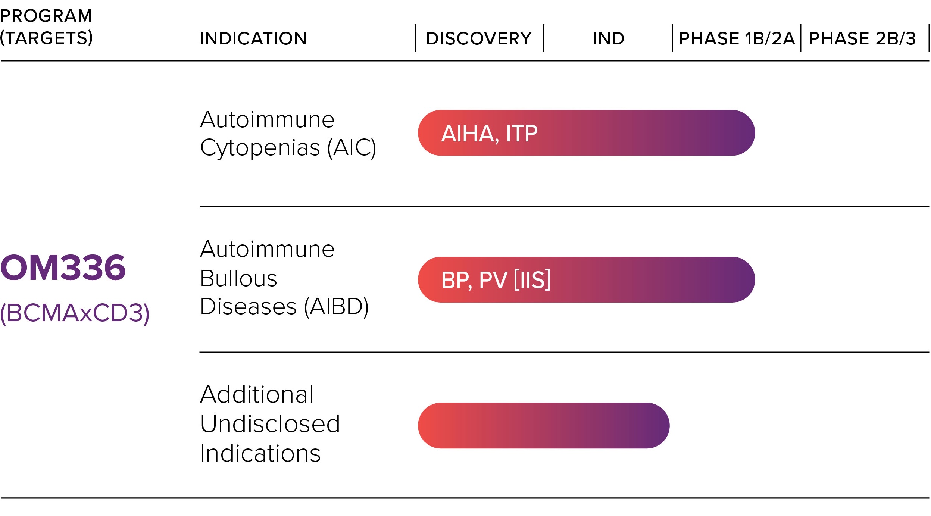Select the PHASE 1B/2A column header
This screenshot has width=931, height=516.
click(x=737, y=38)
